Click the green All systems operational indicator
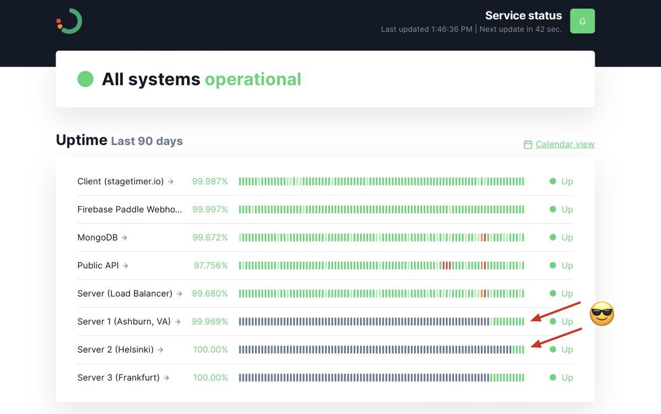The width and height of the screenshot is (661, 414). coord(85,79)
